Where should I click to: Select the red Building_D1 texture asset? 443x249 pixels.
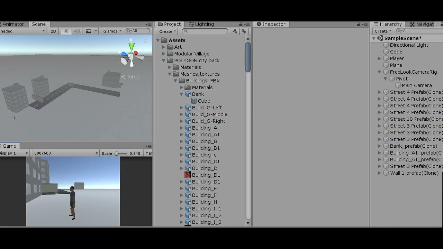(188, 175)
